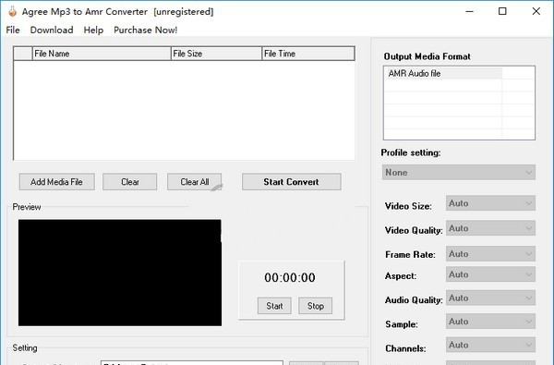Sort by the File Time column header
554x365 pixels.
tap(308, 54)
